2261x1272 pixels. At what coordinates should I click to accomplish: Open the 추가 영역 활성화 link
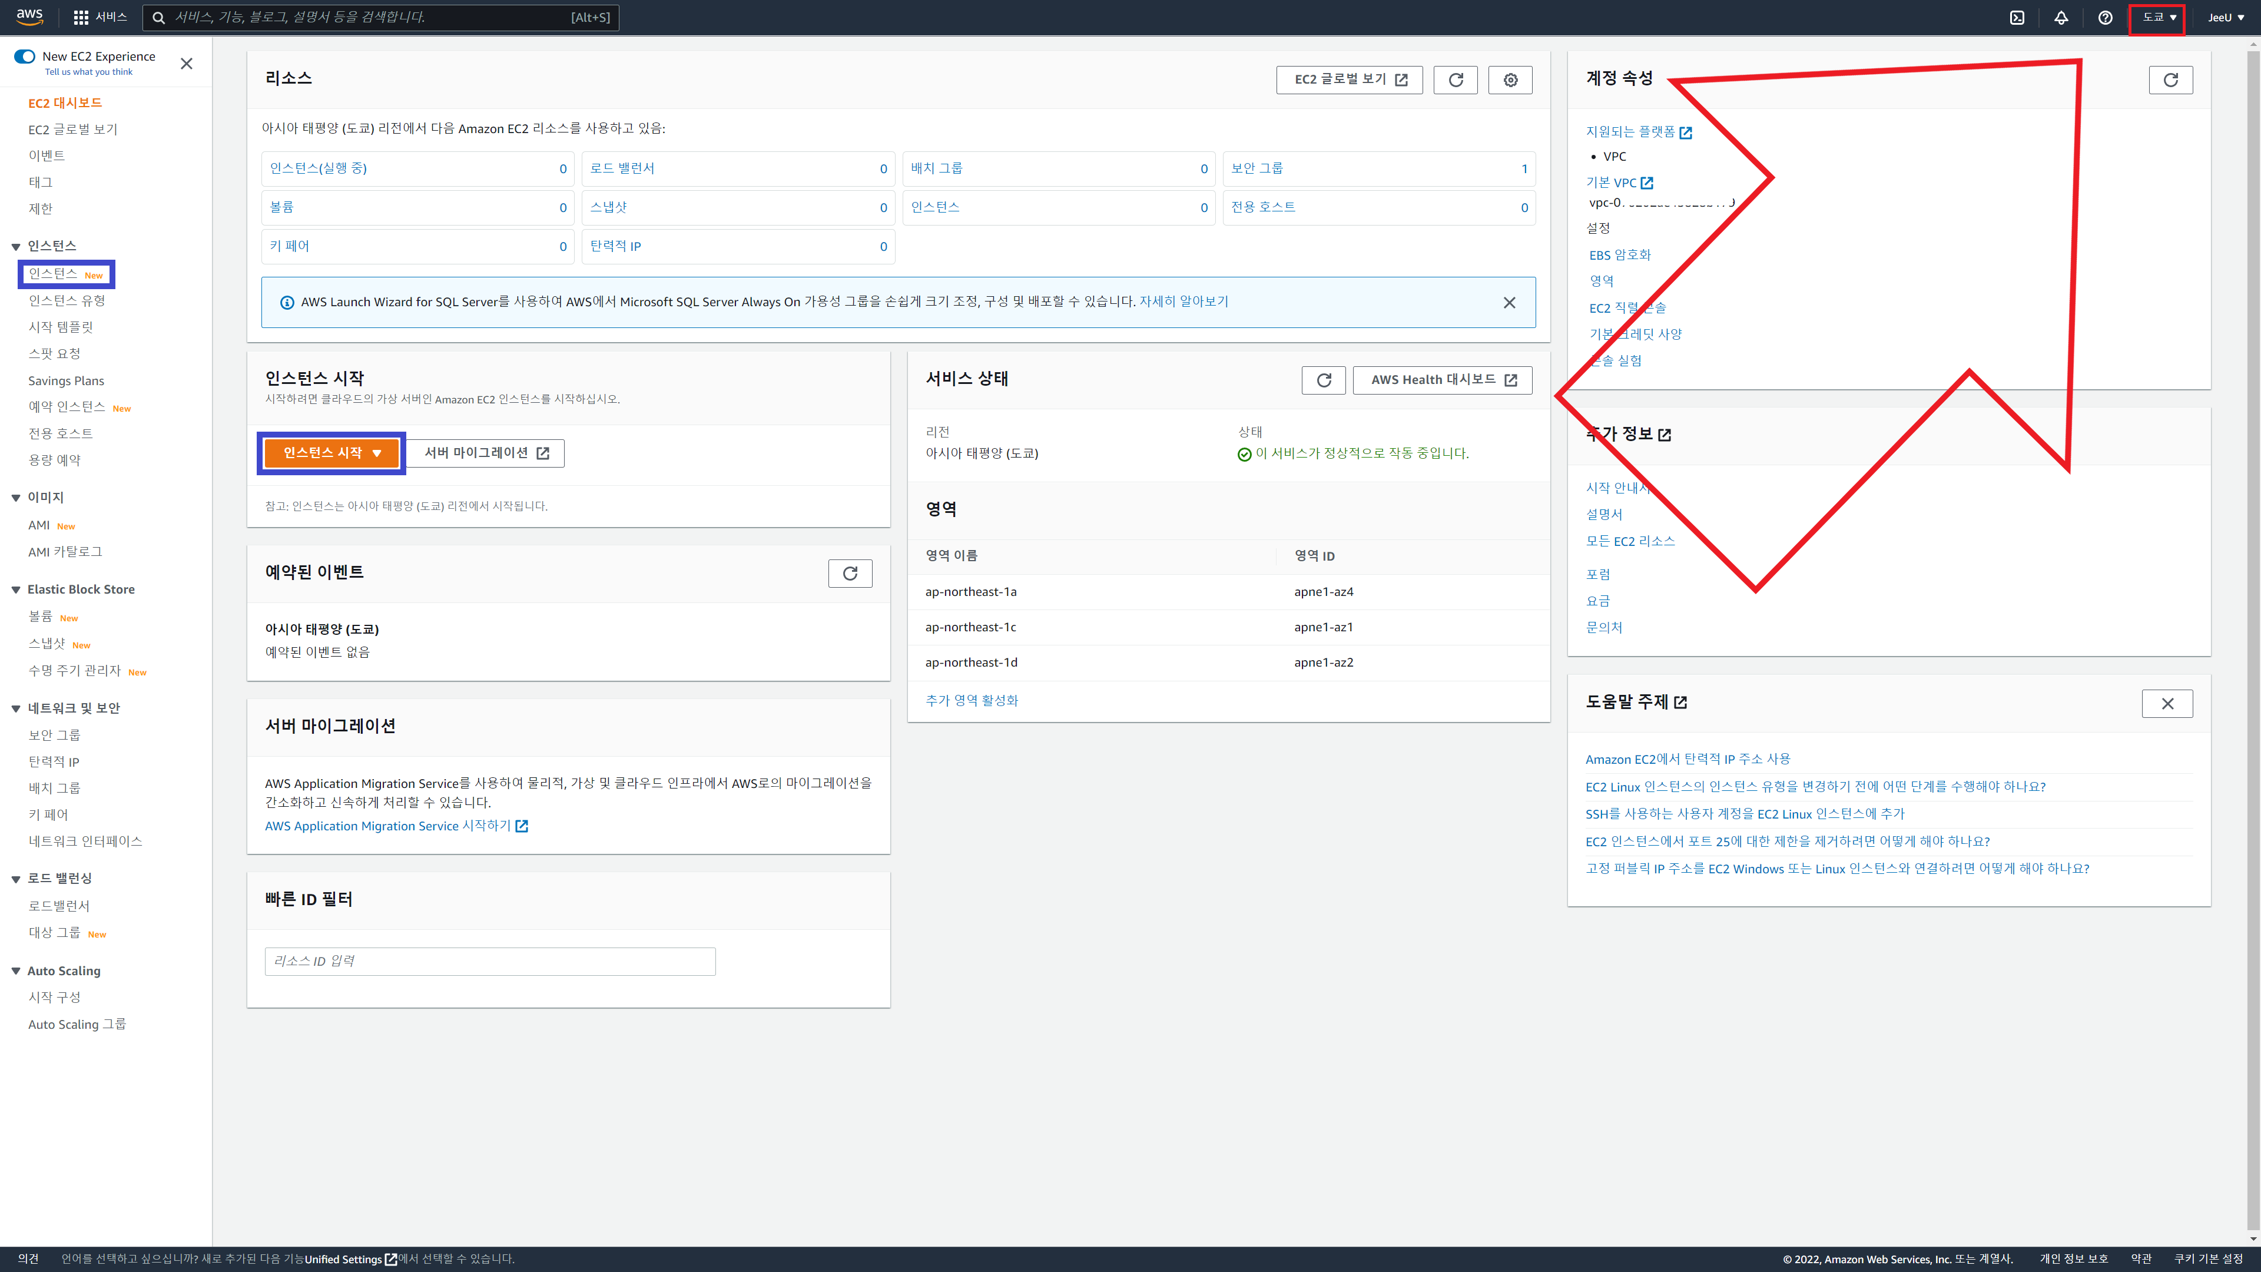972,701
